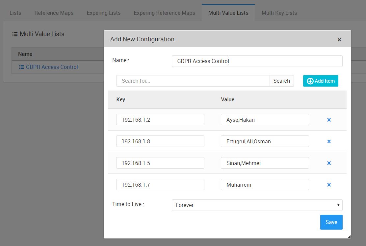Open the Lists tab
This screenshot has height=246, width=366.
(x=15, y=13)
